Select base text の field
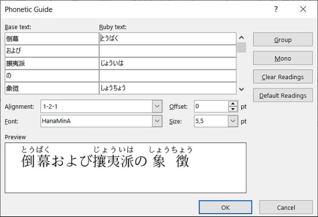Screen dimensions: 318x217 (52, 76)
